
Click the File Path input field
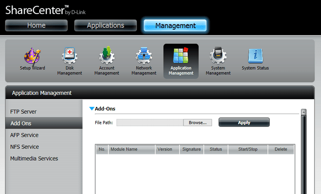click(x=150, y=123)
